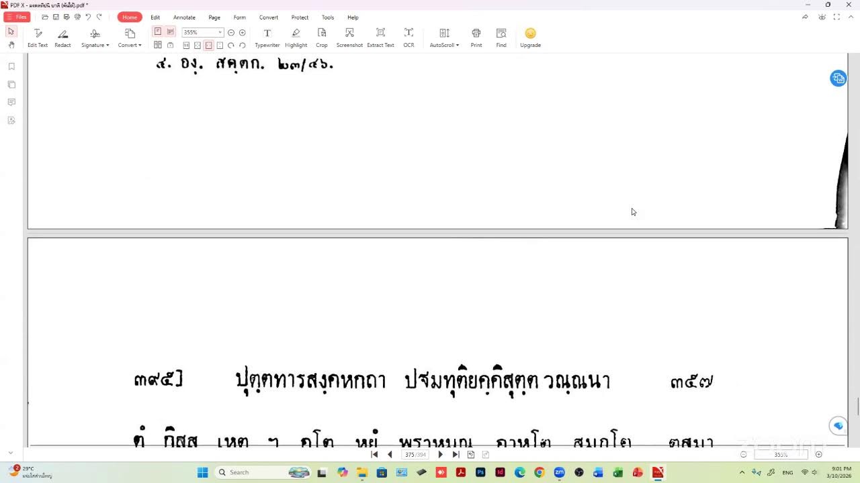Screen dimensions: 860x483
Task: Click the zoom out minus icon in toolbar
Action: click(x=231, y=32)
